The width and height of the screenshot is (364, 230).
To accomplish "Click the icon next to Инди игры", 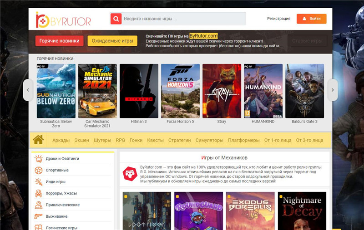I will (x=39, y=182).
